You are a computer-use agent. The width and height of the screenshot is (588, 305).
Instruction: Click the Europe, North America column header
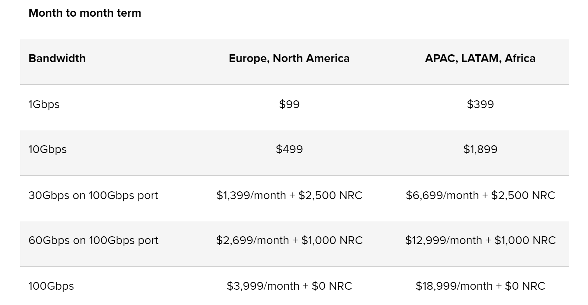tap(289, 58)
